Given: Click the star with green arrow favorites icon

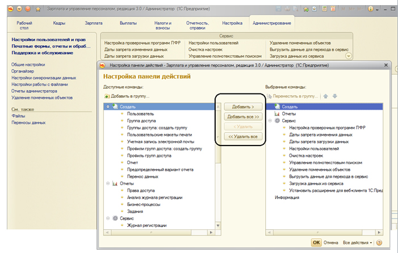Looking at the screenshot, I should point(306,9).
